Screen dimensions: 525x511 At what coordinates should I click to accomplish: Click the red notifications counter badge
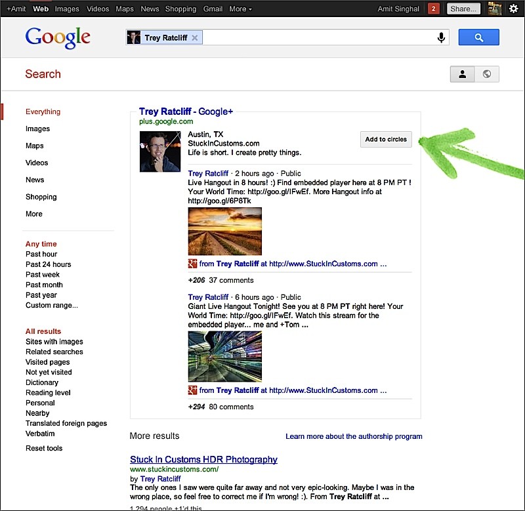coord(433,9)
